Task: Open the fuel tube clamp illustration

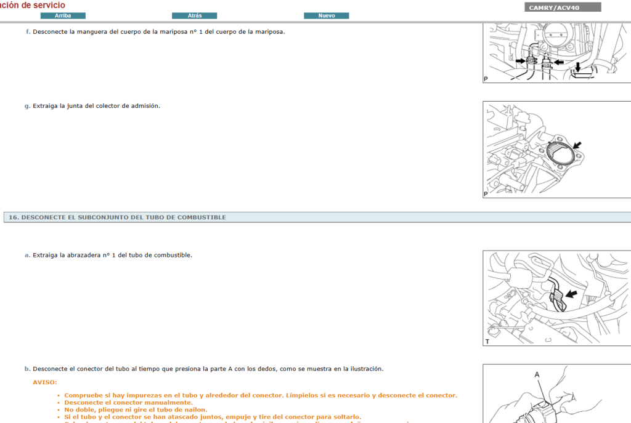Action: [555, 297]
